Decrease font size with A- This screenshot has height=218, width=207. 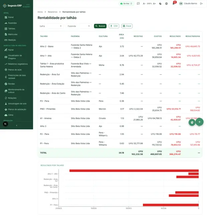pos(144,4)
